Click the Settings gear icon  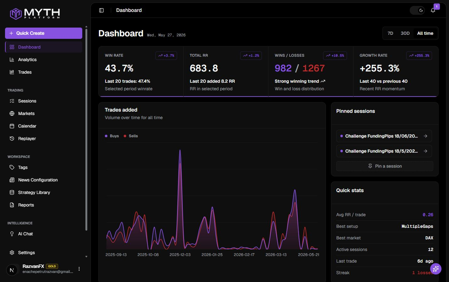12,253
